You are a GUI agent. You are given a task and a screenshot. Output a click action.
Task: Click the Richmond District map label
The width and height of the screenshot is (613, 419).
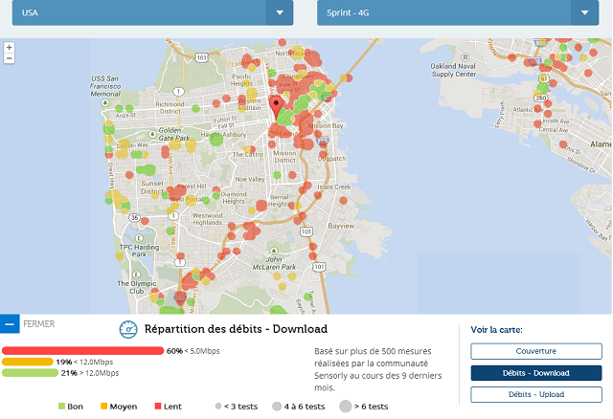170,108
